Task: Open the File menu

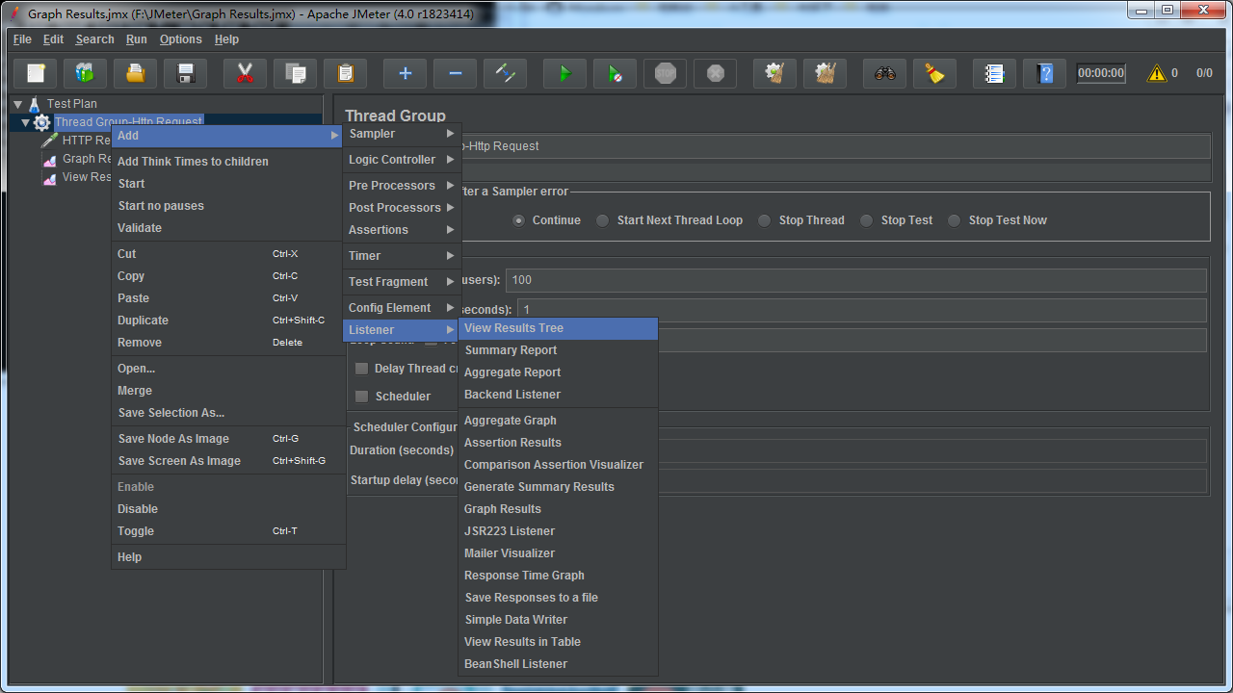Action: coord(22,39)
